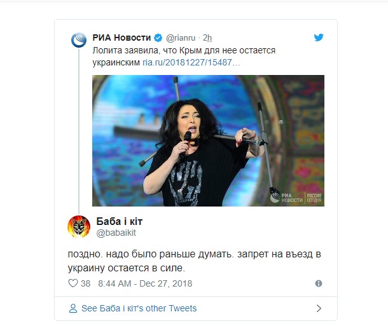Open the 8:44 AM - Dec 27, 2018 timestamp
The image size is (388, 326).
[x=145, y=283]
